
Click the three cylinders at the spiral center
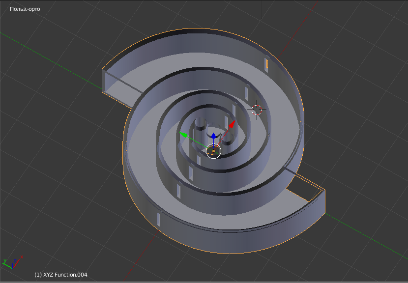tap(214, 131)
